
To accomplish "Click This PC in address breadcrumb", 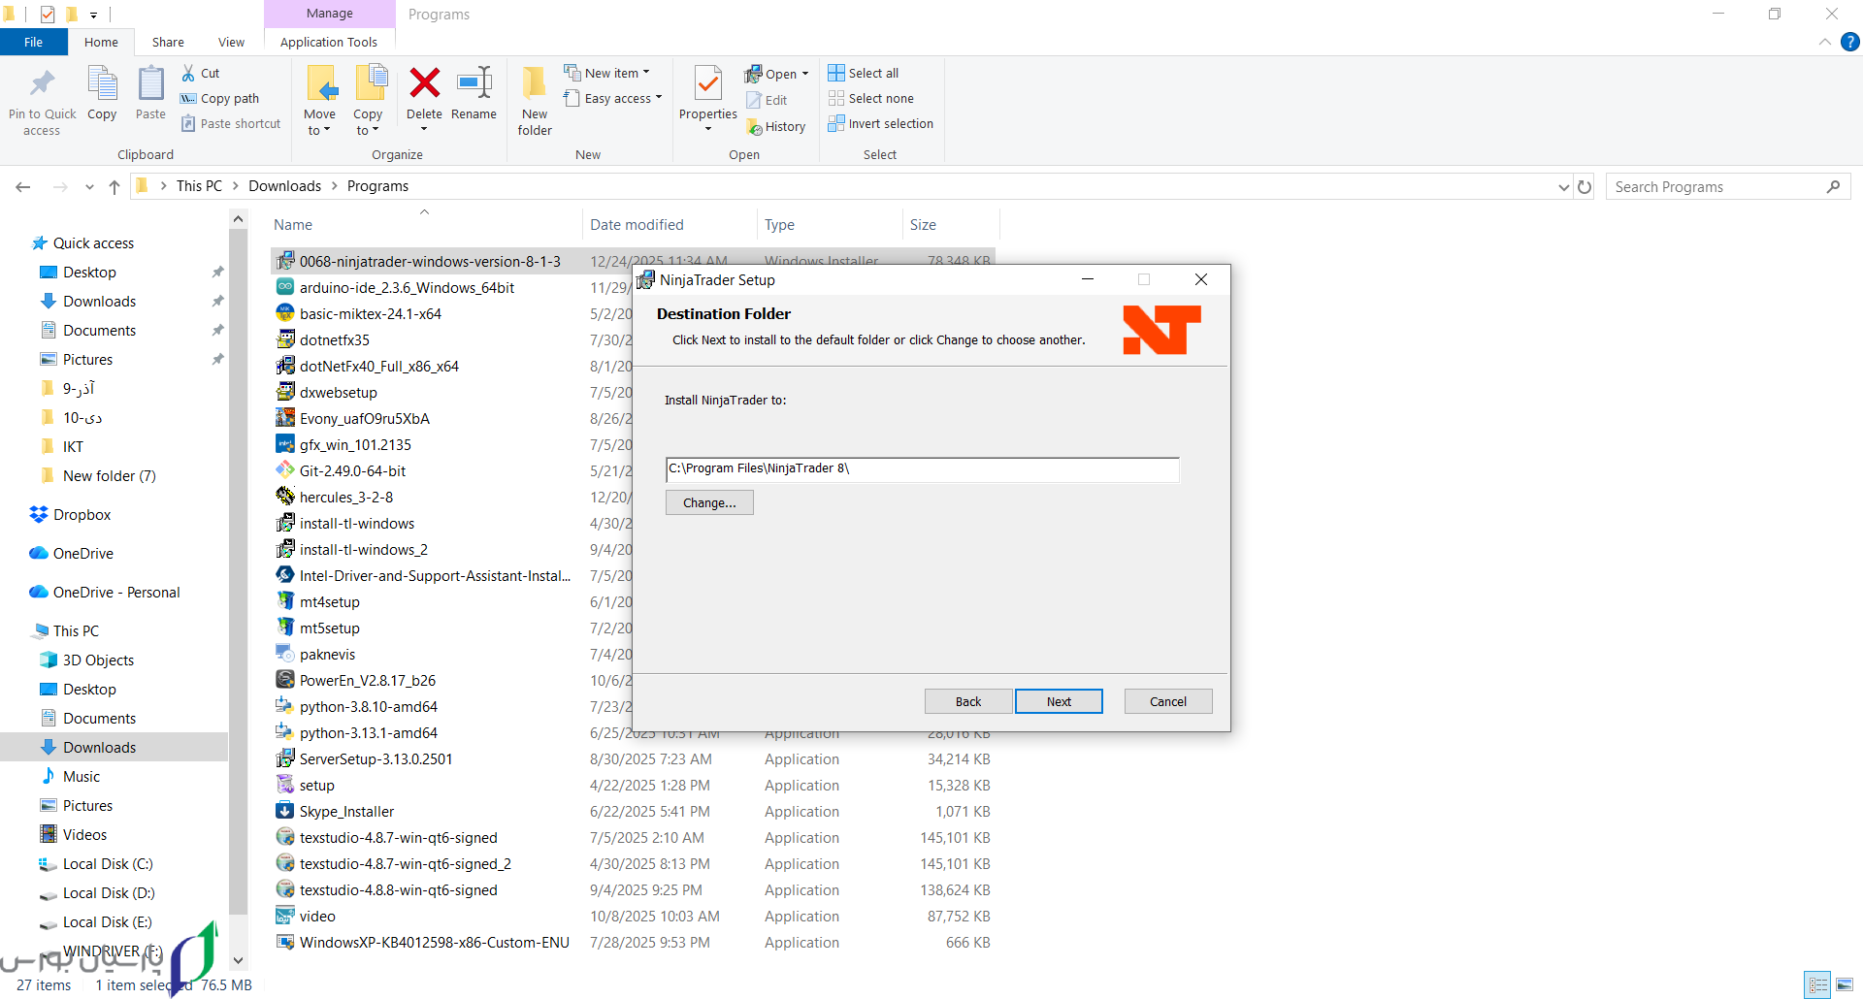I will point(199,186).
